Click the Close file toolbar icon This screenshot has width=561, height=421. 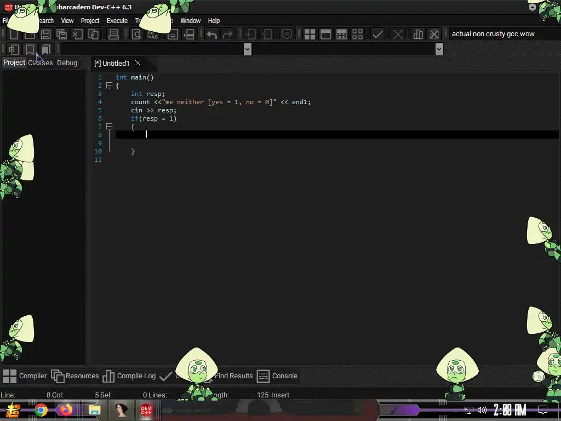(77, 35)
